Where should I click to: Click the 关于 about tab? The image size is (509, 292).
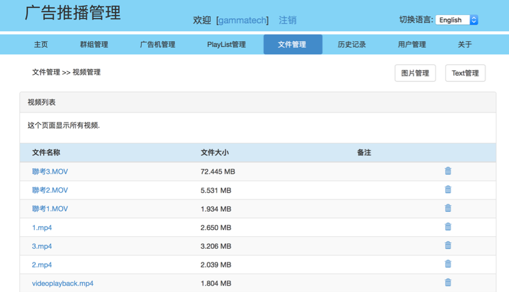(465, 45)
